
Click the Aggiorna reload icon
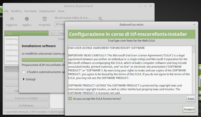(12, 19)
